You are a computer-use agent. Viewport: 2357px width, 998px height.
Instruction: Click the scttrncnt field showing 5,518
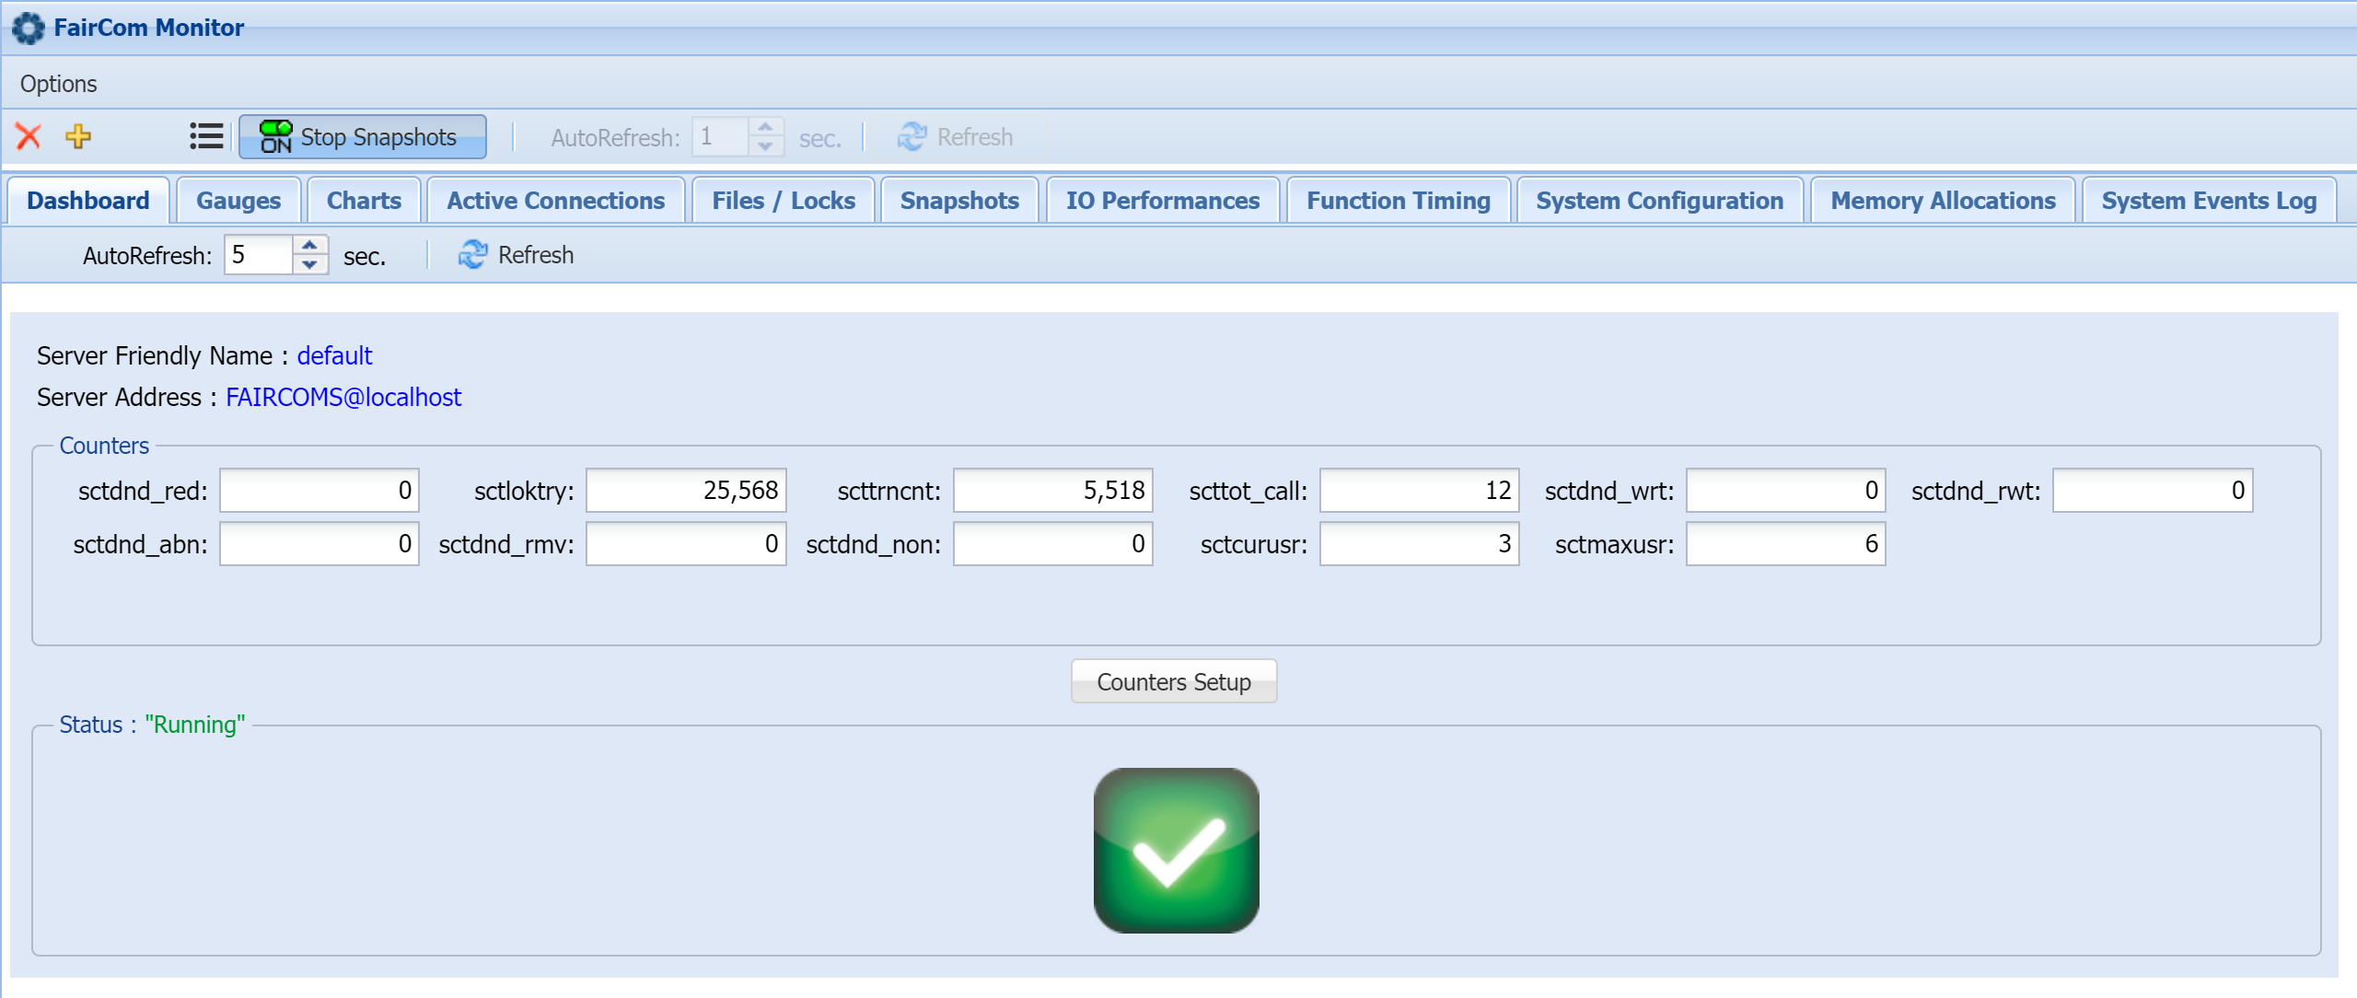[x=1053, y=491]
